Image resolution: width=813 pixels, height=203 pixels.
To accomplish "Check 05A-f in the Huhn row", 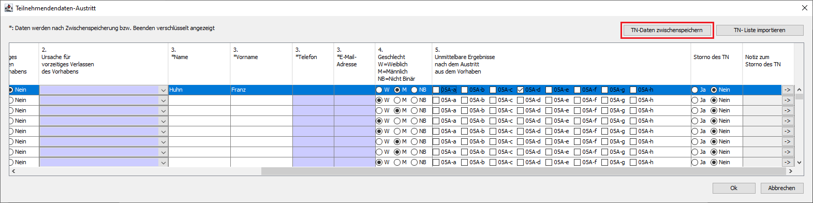I will coord(577,90).
